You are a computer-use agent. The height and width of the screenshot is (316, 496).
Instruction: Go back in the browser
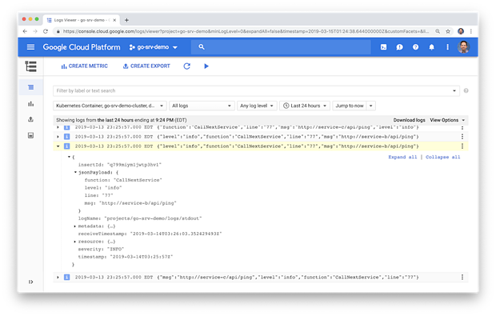[x=25, y=31]
